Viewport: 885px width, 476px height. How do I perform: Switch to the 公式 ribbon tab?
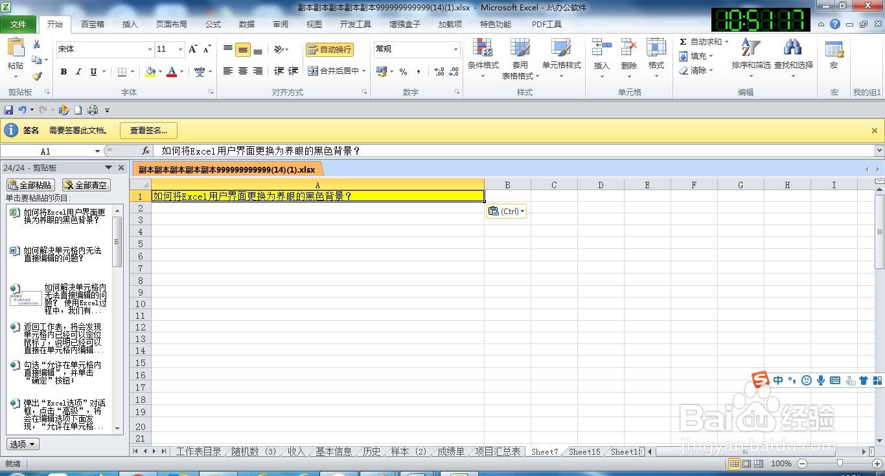pyautogui.click(x=213, y=25)
